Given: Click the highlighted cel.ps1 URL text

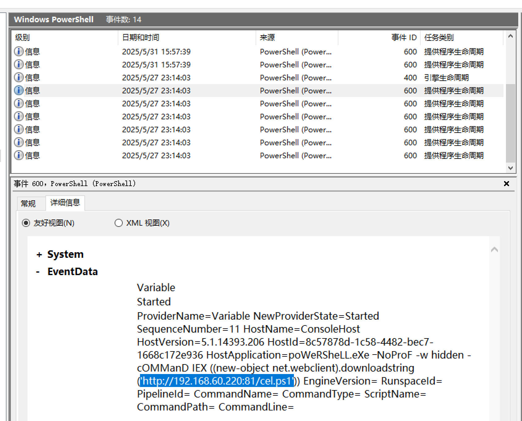Looking at the screenshot, I should pyautogui.click(x=216, y=381).
